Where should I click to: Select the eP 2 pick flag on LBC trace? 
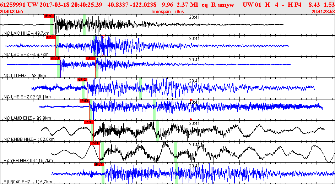[51, 37]
